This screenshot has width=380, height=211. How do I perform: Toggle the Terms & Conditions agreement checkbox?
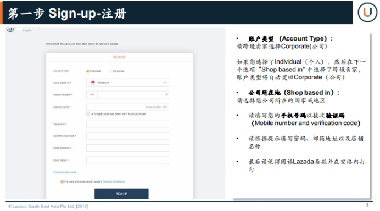click(x=62, y=181)
